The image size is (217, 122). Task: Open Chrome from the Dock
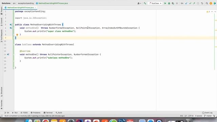pos(46,121)
